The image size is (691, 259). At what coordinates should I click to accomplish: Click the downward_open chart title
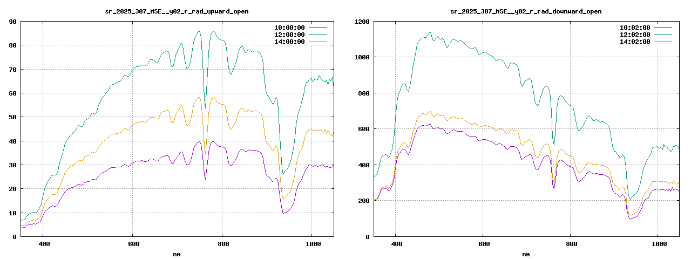[526, 11]
